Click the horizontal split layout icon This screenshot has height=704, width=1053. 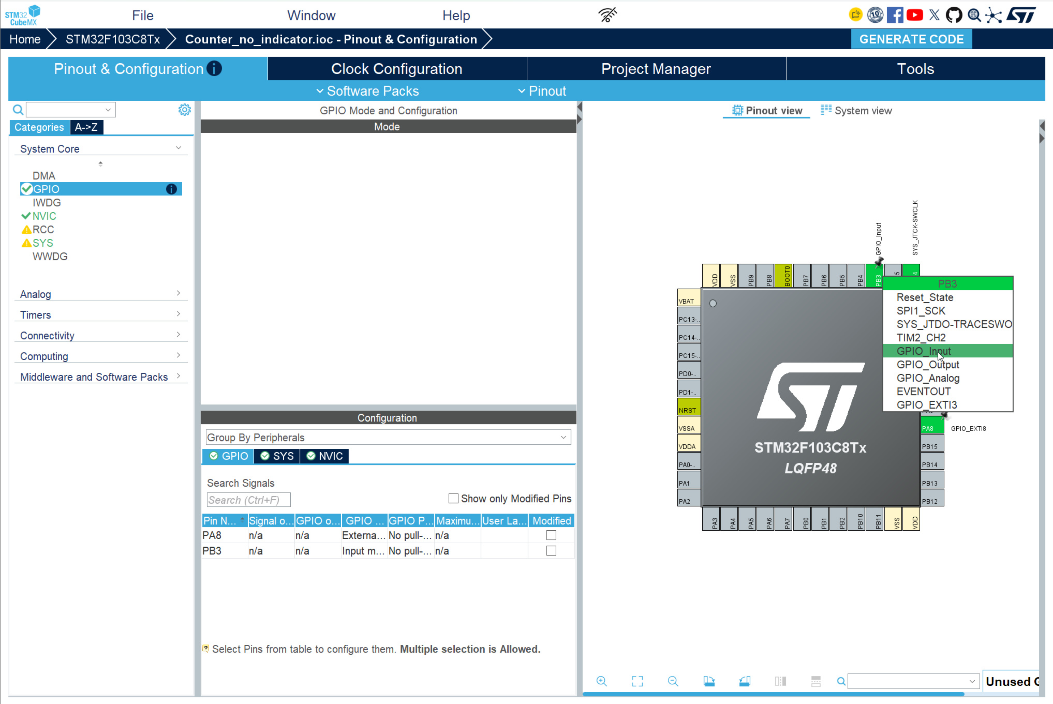(816, 681)
